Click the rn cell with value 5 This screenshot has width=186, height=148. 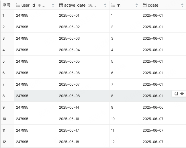(112, 61)
